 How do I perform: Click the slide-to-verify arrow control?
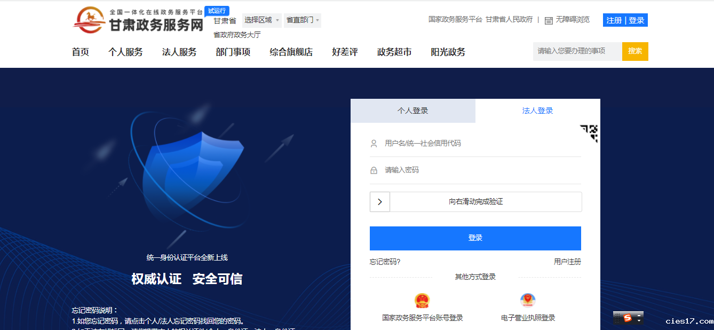tap(380, 202)
